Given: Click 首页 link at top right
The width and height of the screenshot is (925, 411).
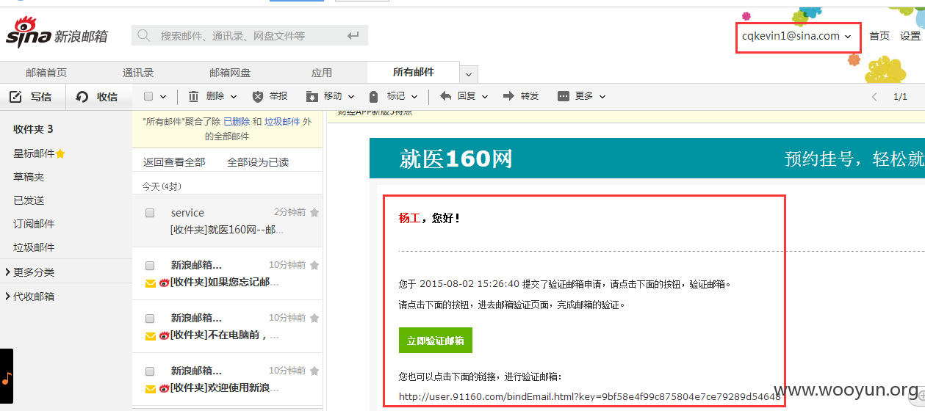Looking at the screenshot, I should pyautogui.click(x=879, y=36).
